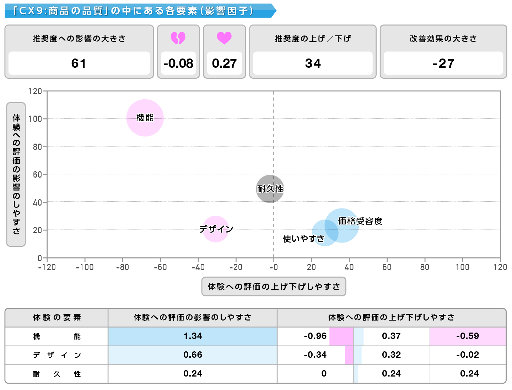
Task: Click the 推奨度の上げ/下げ value 34
Action: coord(313,63)
